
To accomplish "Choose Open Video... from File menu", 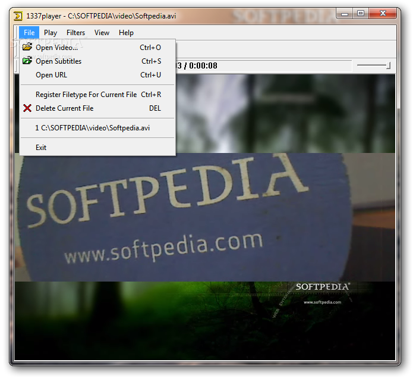I will point(97,48).
